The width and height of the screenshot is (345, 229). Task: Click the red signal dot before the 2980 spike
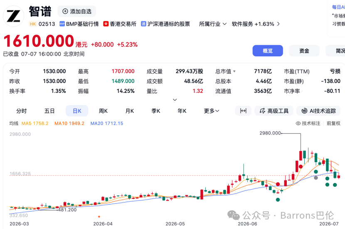pos(301,167)
